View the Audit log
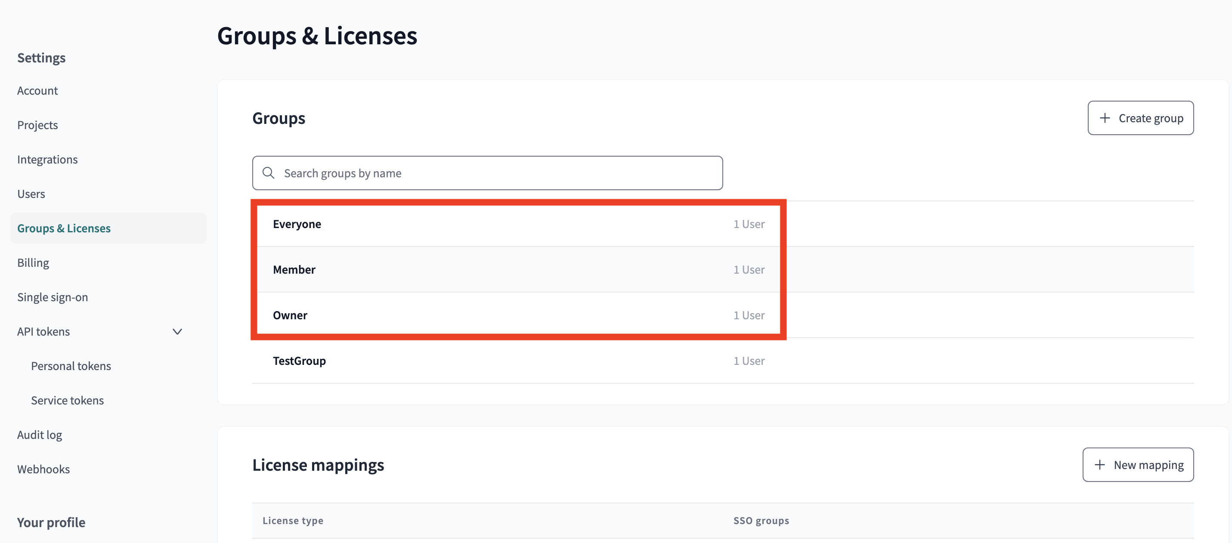1232x543 pixels. click(x=40, y=434)
